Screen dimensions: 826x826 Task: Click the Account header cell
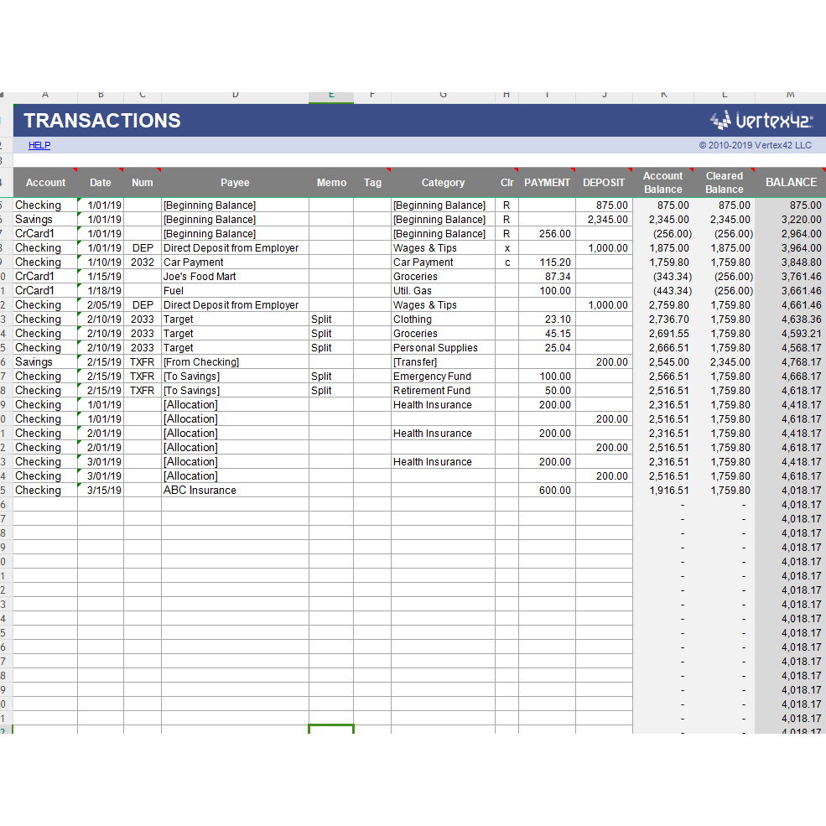(x=45, y=183)
